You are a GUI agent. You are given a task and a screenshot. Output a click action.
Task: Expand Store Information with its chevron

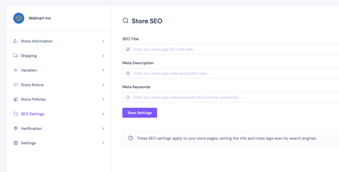pos(103,41)
